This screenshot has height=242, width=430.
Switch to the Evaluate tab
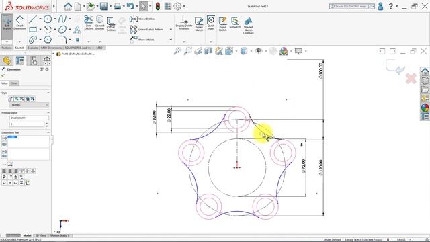coord(32,48)
